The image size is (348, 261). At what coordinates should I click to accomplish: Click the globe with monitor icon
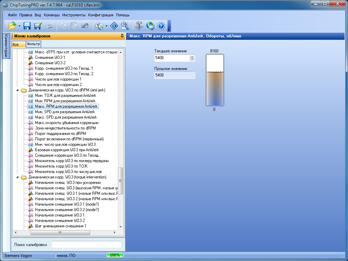point(150,26)
